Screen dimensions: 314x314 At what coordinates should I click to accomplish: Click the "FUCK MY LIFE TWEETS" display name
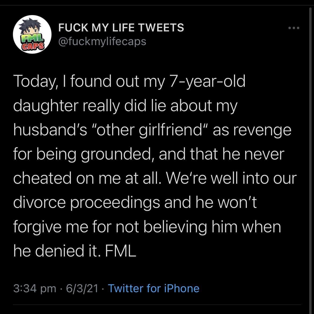121,27
